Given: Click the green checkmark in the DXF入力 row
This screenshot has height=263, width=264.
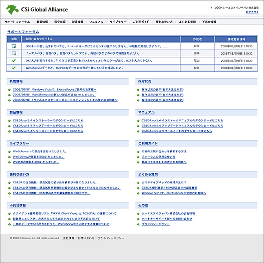Looking at the screenshot, I should tap(14, 61).
